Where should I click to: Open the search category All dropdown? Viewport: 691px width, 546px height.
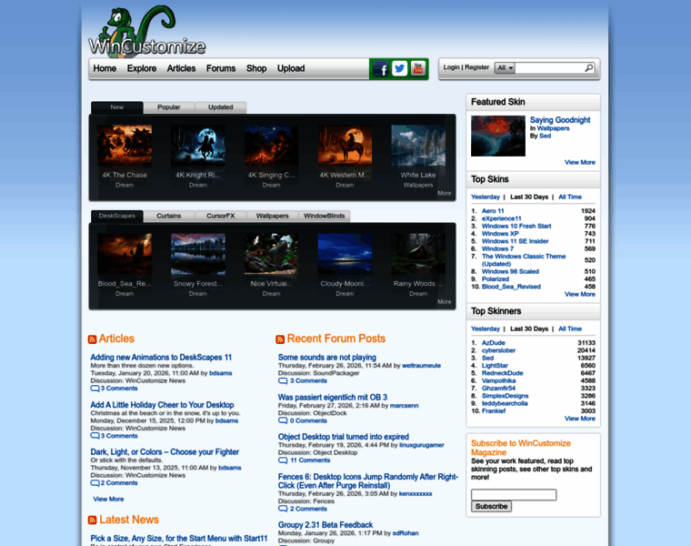505,68
